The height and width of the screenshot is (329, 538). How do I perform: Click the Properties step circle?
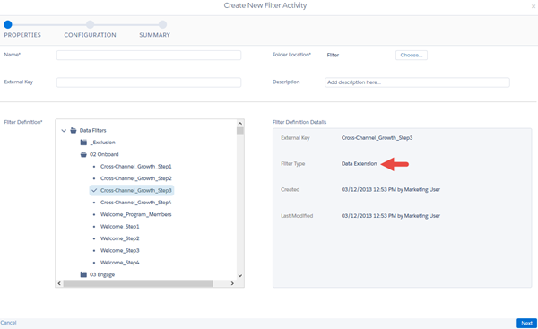(x=8, y=24)
